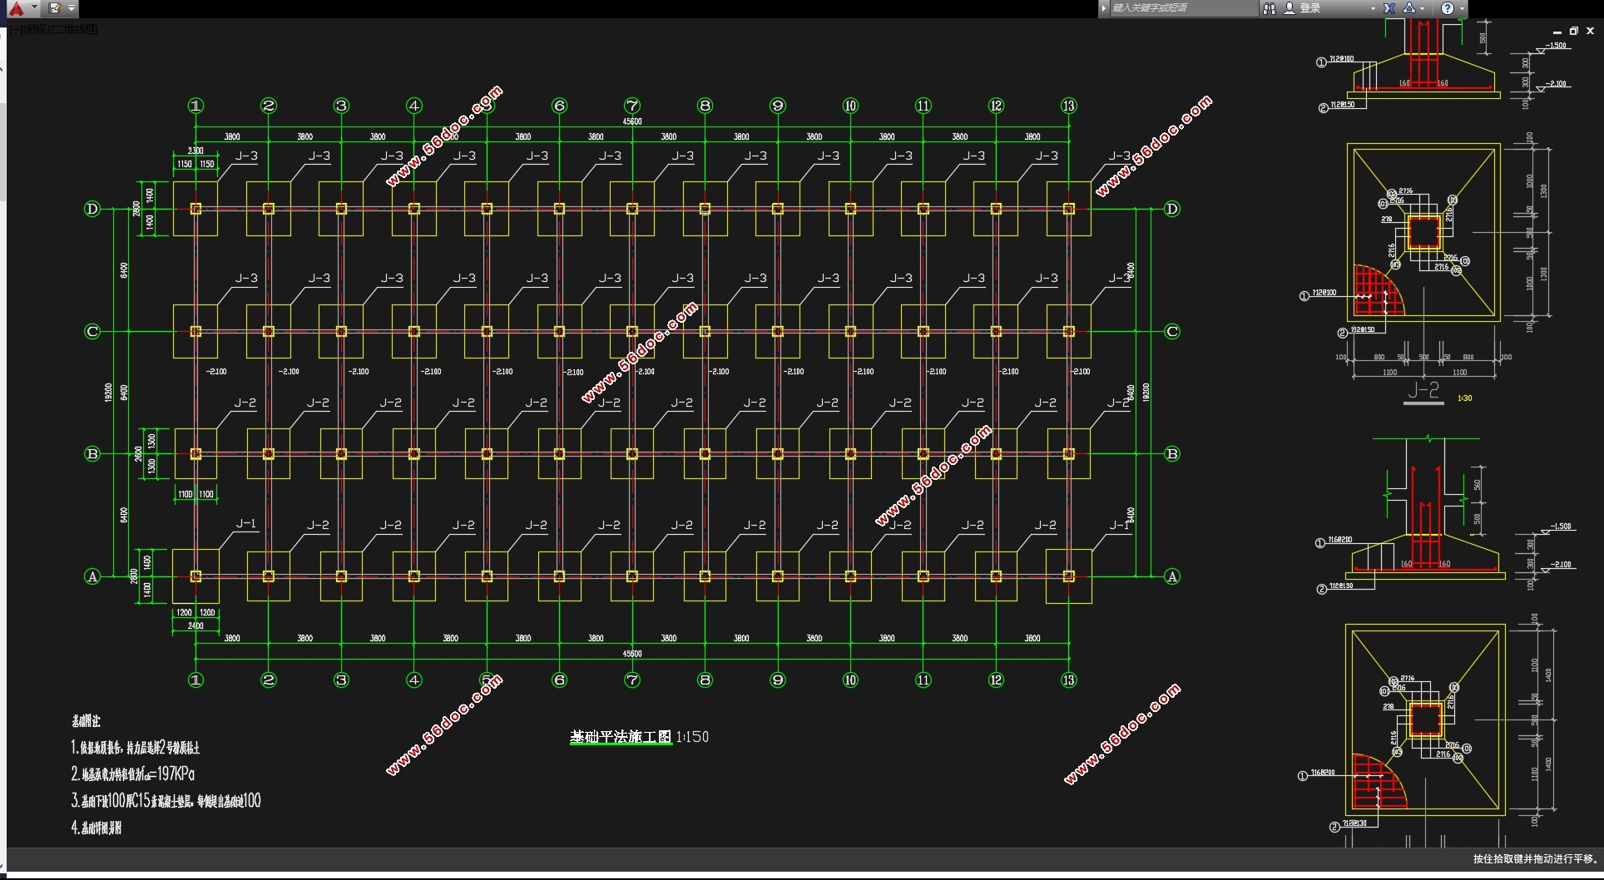Click the save-with-pencil quick access icon

click(x=55, y=8)
